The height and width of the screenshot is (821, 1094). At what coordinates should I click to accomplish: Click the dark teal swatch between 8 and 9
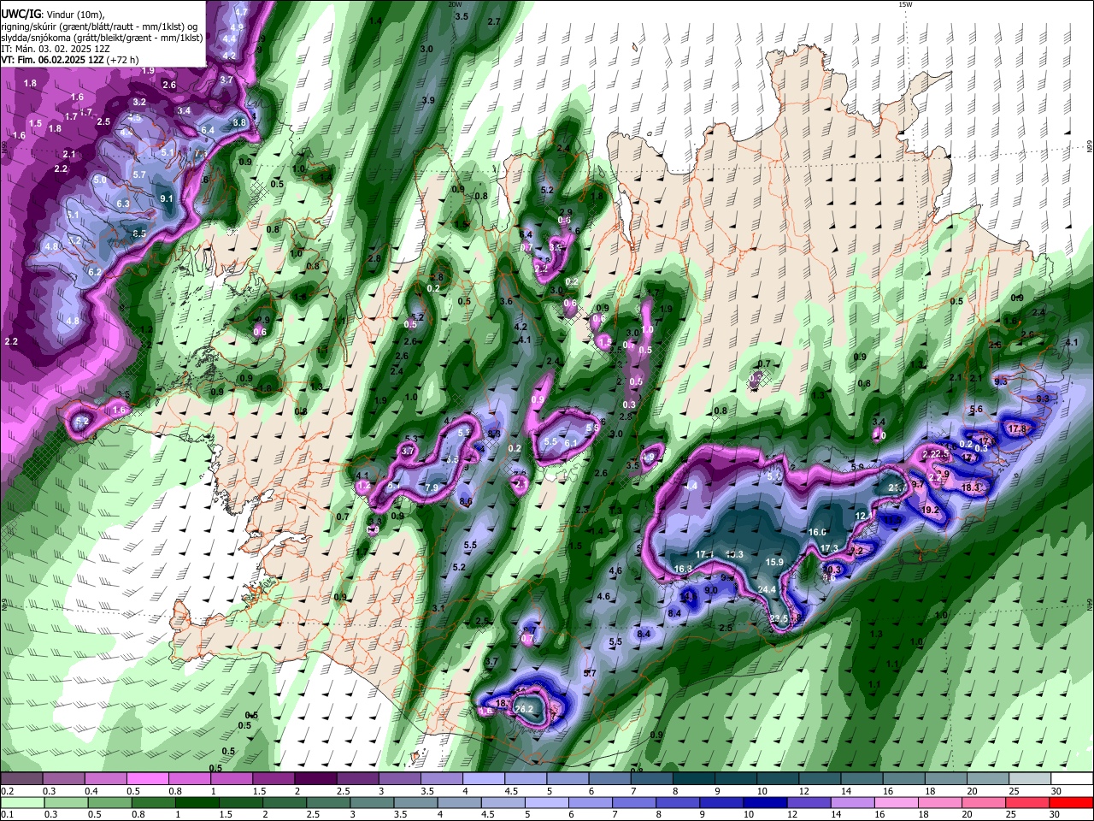click(x=693, y=778)
